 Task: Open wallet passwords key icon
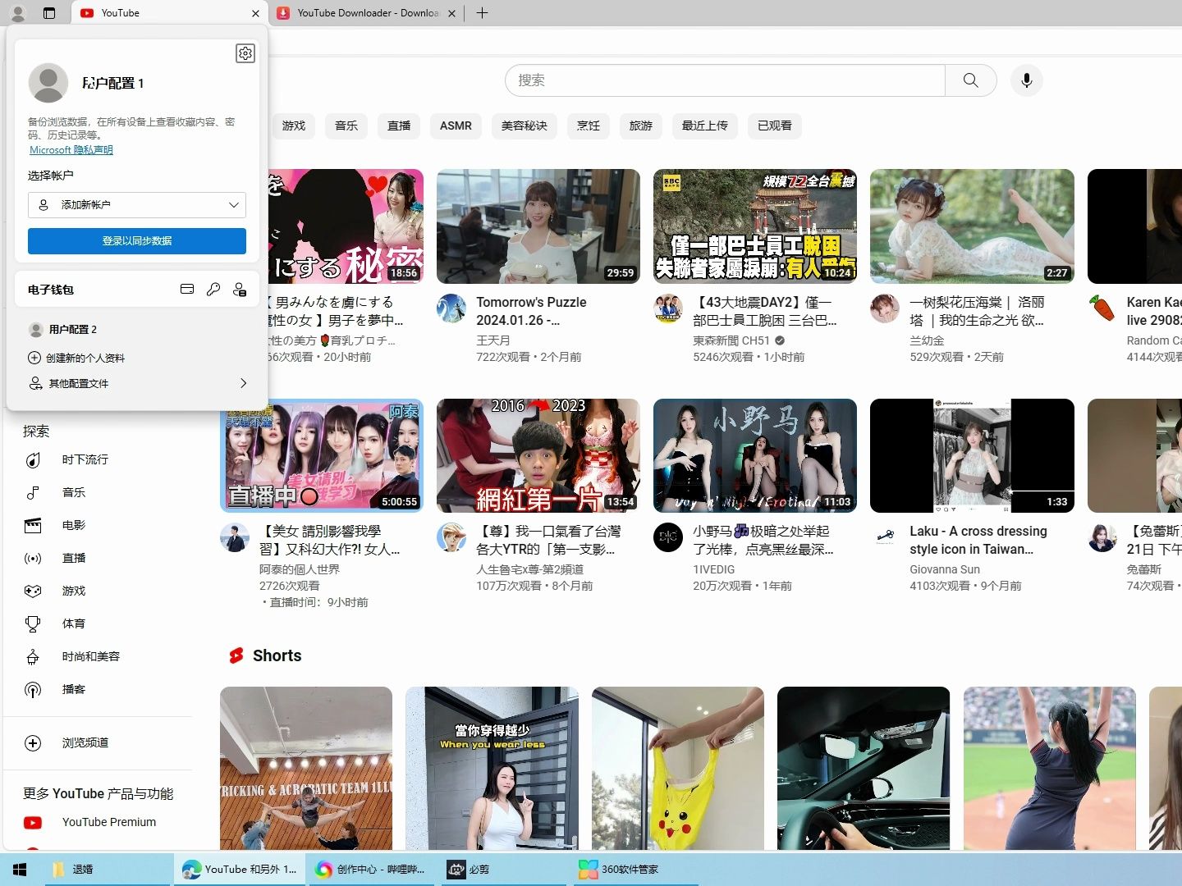click(213, 290)
